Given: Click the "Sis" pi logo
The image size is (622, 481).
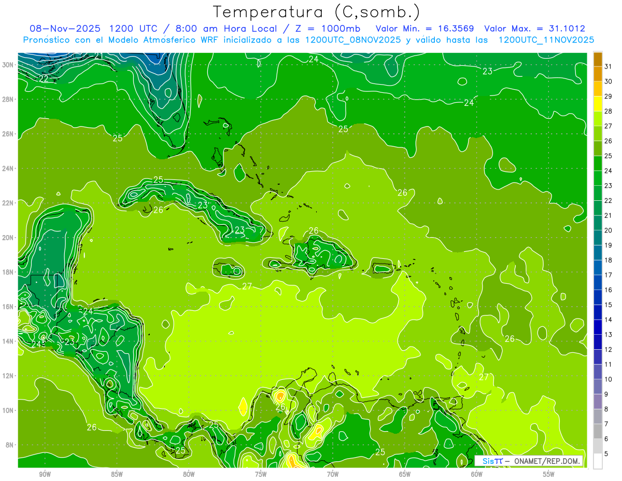Looking at the screenshot, I should (492, 461).
